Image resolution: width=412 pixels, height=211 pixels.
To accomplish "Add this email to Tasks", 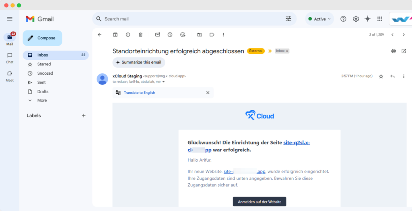I will (x=183, y=35).
